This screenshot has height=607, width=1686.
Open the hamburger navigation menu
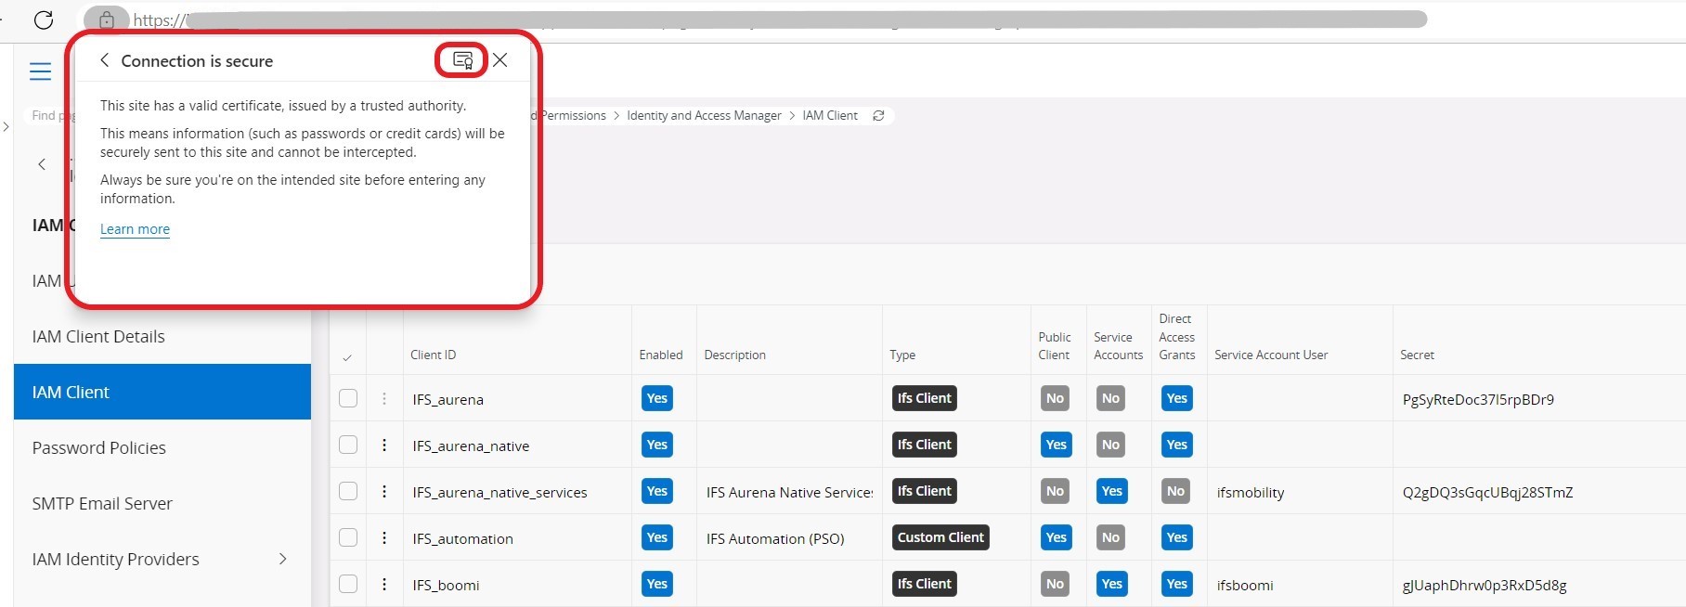click(x=40, y=71)
